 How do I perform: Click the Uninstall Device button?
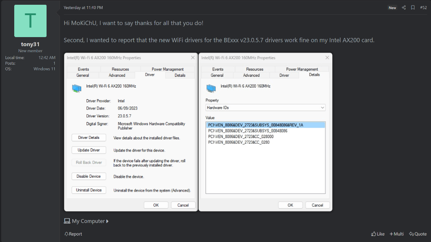point(88,190)
